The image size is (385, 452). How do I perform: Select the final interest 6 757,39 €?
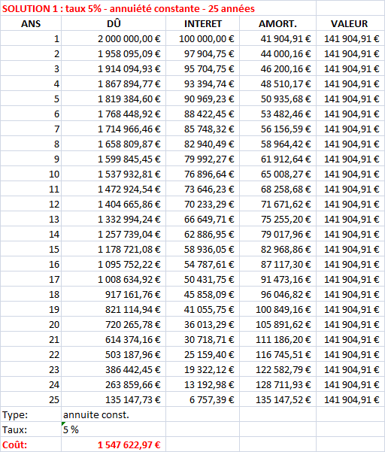(x=202, y=399)
